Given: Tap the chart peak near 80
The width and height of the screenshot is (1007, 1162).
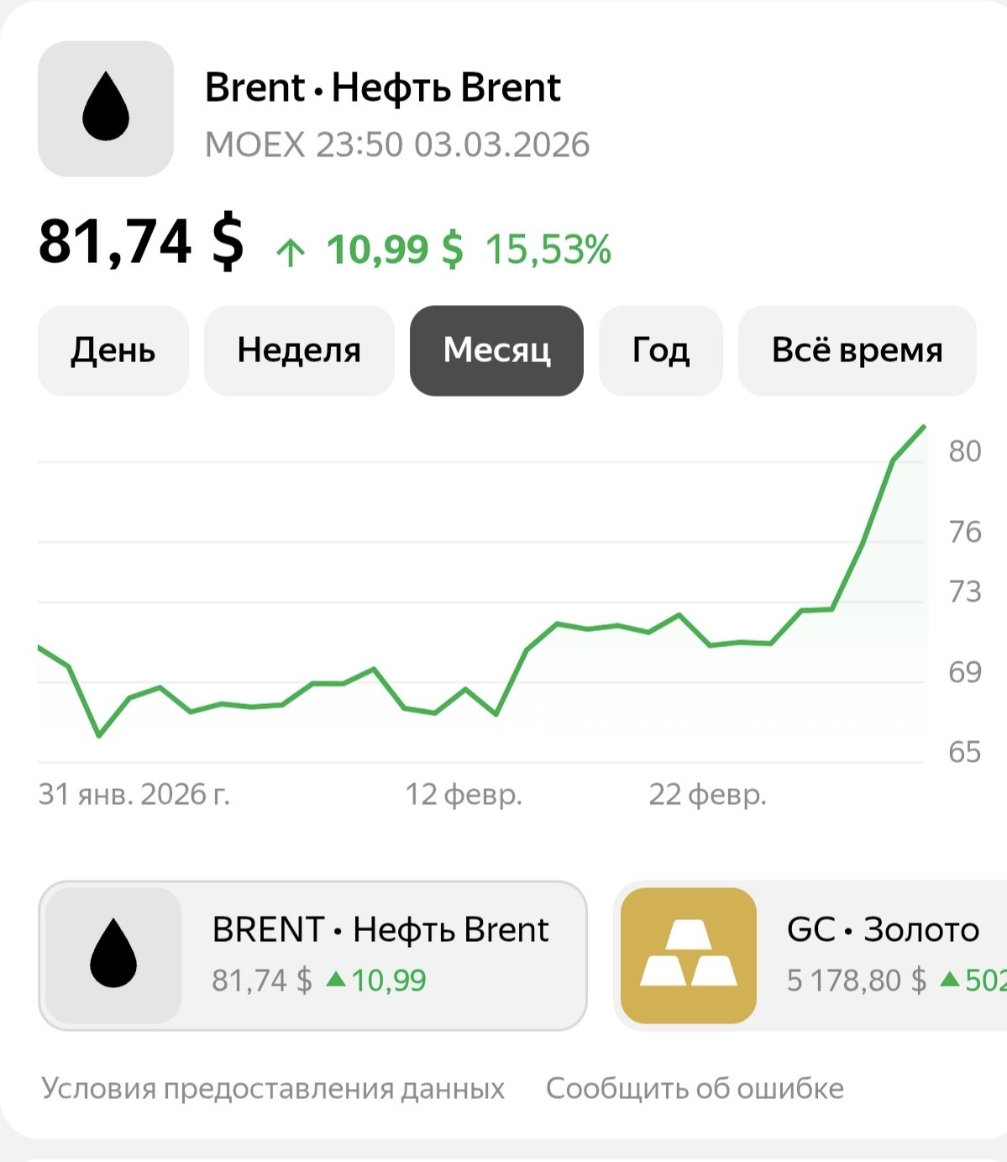Looking at the screenshot, I should point(924,428).
